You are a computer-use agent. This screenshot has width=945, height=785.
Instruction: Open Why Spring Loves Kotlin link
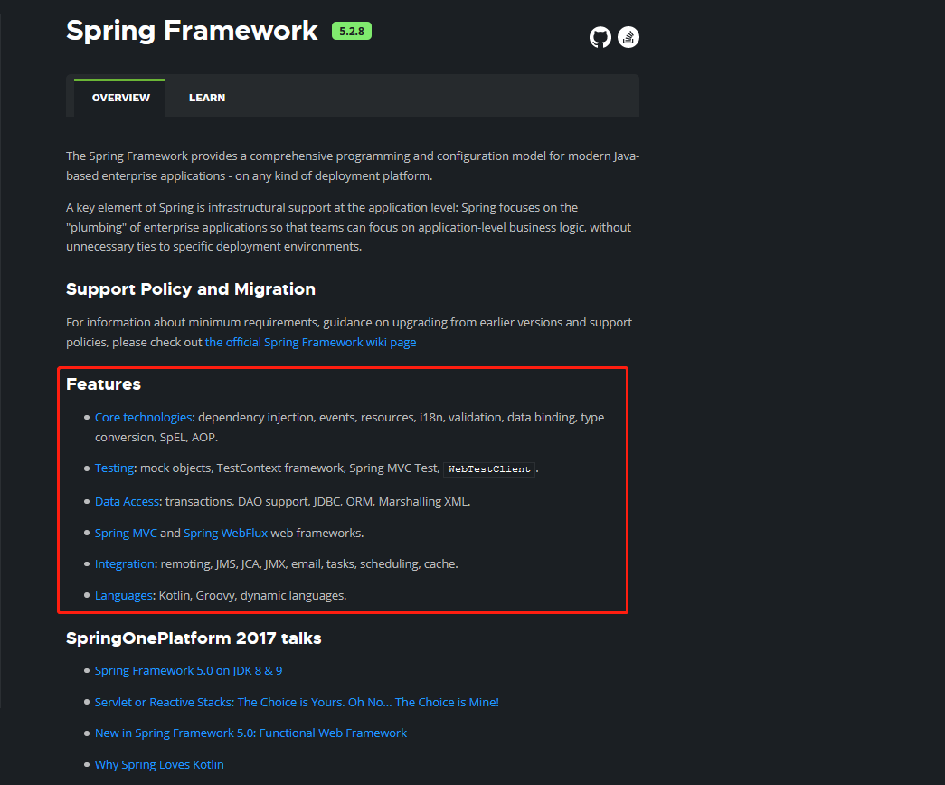(x=159, y=764)
